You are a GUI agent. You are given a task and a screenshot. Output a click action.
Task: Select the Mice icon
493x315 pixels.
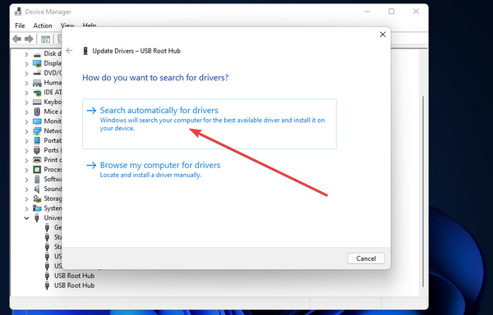pos(37,112)
